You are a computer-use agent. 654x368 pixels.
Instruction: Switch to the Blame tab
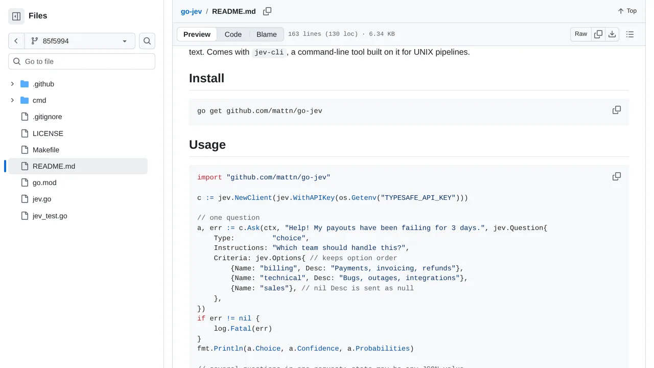pos(267,34)
